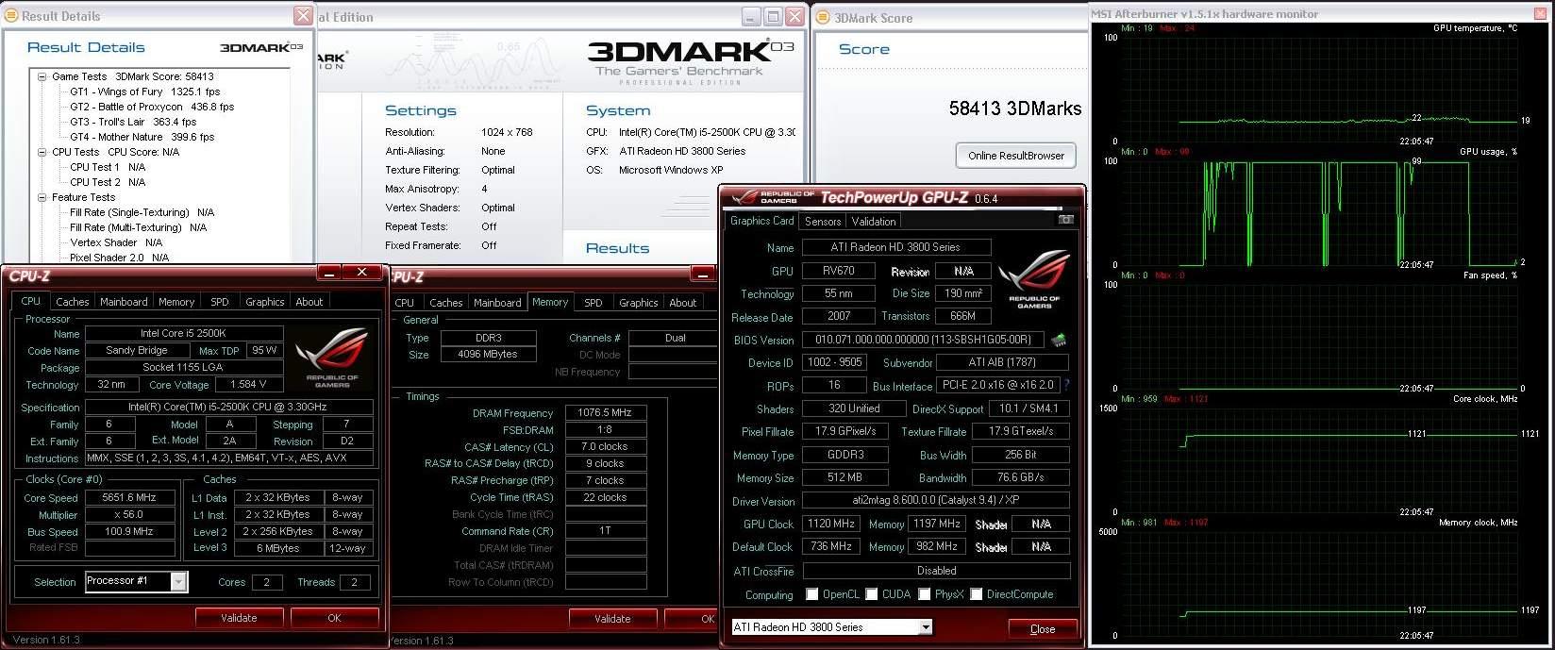Select Graphics Card tab in GPU-Z
Screen dimensions: 1555x650
[761, 220]
